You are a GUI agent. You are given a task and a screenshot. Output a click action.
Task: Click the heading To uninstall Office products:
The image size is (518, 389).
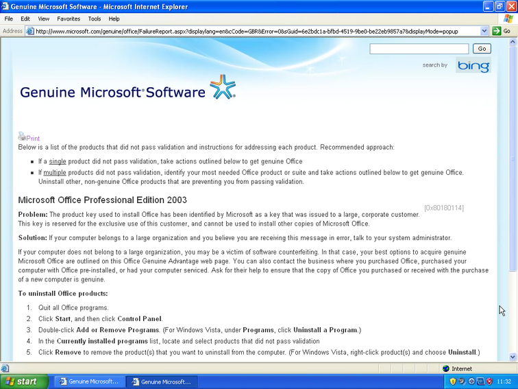[x=63, y=294]
